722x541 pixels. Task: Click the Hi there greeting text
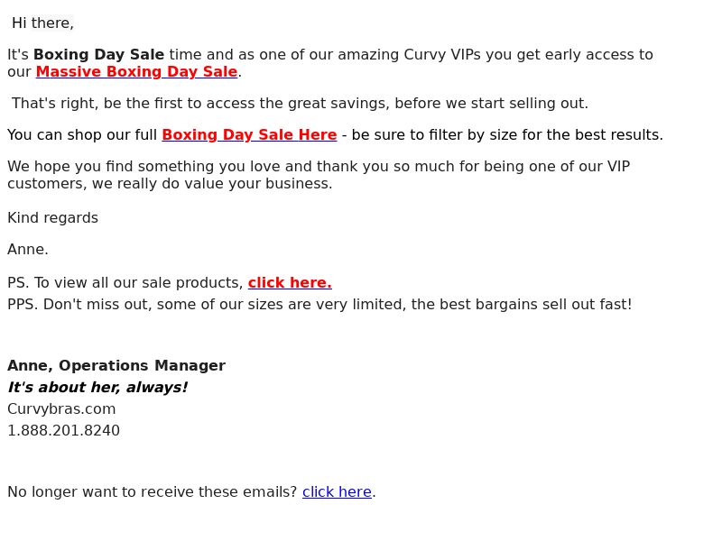[42, 23]
